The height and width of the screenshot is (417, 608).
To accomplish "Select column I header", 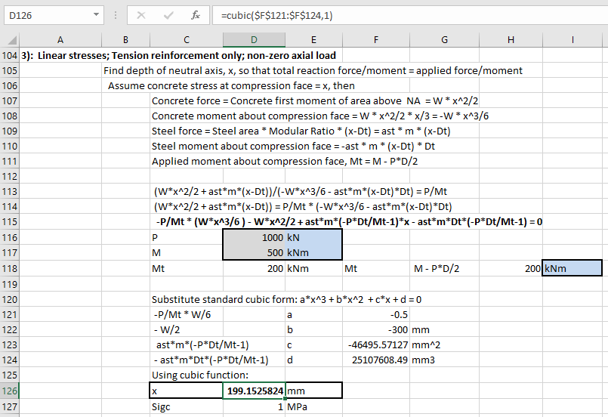I will tap(573, 39).
